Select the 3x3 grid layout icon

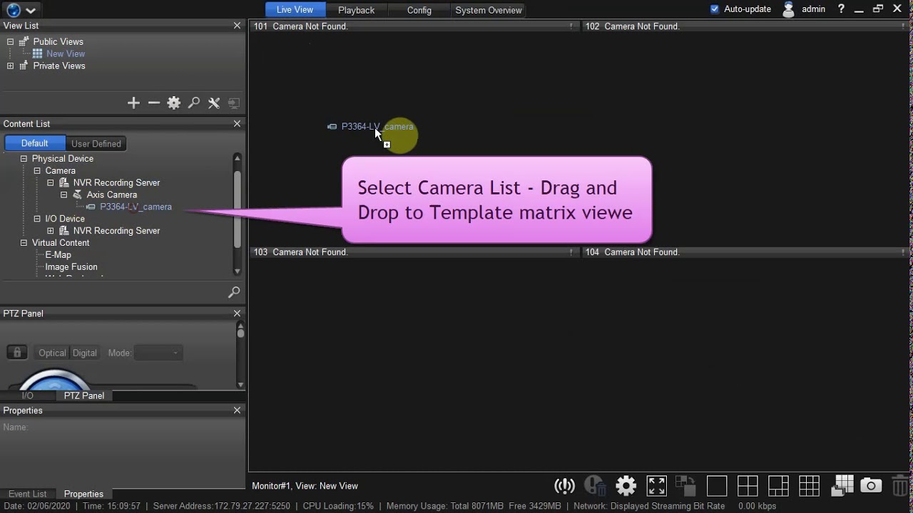pos(809,486)
